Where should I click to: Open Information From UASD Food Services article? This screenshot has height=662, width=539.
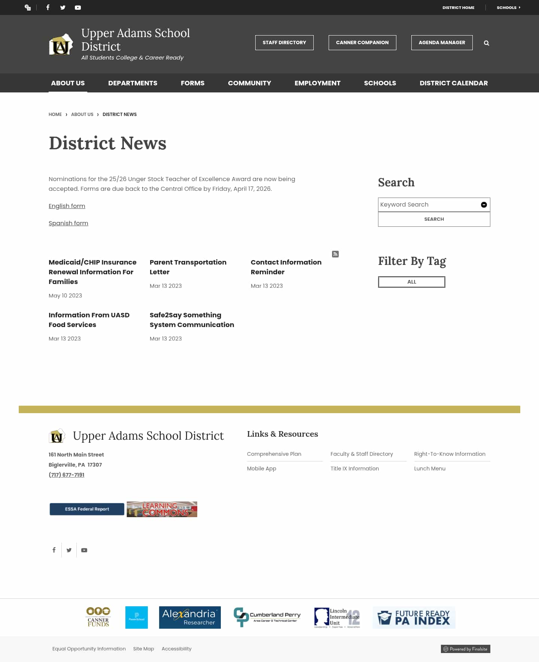coord(89,320)
